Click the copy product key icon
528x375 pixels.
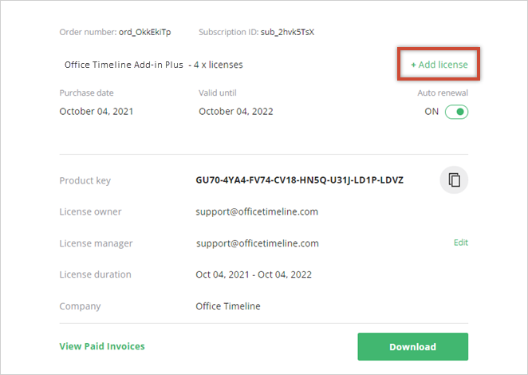click(454, 180)
